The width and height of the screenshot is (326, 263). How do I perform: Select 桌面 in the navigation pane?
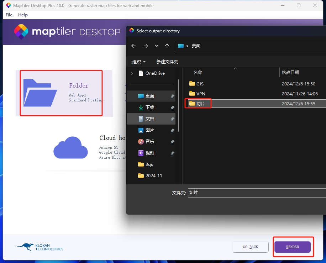[x=151, y=96]
